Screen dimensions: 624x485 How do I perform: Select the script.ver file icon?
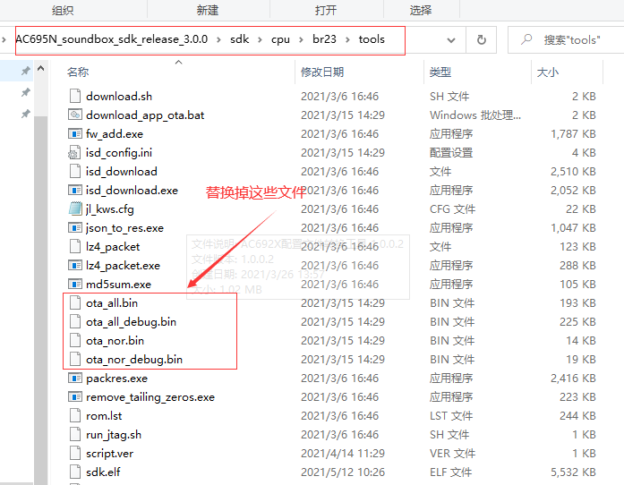pos(75,454)
